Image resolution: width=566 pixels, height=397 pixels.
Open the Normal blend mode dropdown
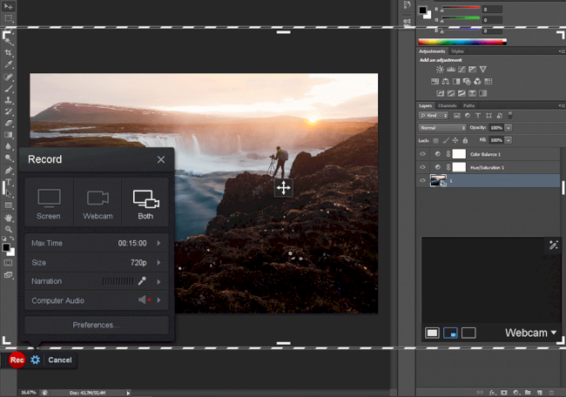click(442, 127)
